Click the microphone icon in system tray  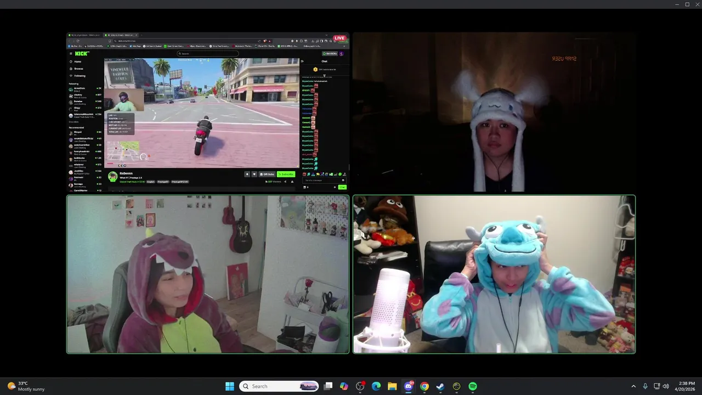tap(645, 386)
